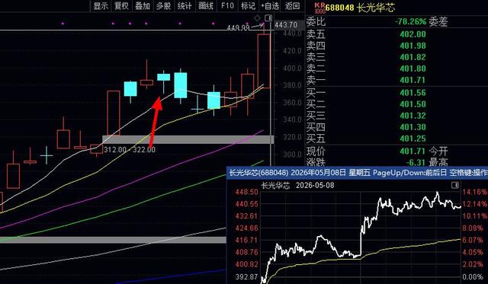Activate the 画线 line drawing tool
The height and width of the screenshot is (284, 488).
tap(206, 5)
